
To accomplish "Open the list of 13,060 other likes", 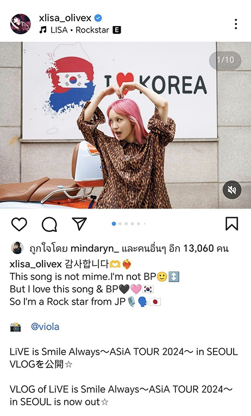I will 175,249.
